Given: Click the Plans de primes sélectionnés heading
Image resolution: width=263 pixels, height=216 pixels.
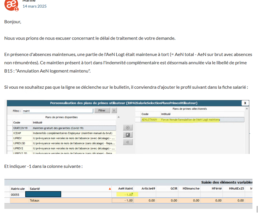Looking at the screenshot, I should pos(190,109).
